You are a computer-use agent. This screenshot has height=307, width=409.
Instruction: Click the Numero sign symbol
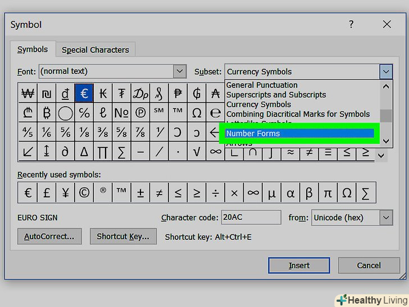coord(122,112)
